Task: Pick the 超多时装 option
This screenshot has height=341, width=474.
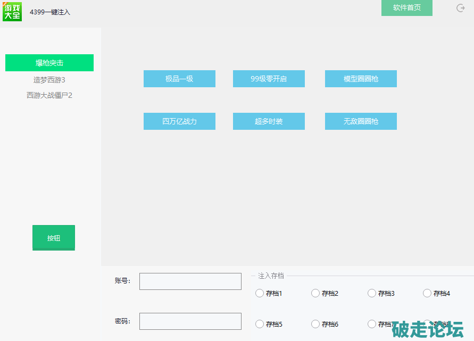Action: tap(269, 121)
